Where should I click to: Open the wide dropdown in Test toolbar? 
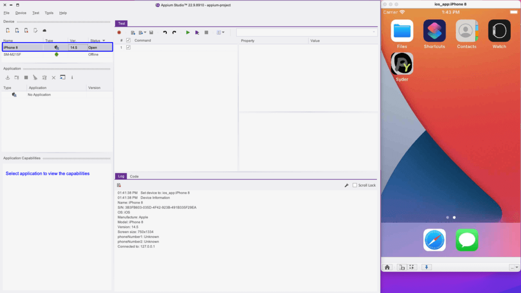[306, 33]
